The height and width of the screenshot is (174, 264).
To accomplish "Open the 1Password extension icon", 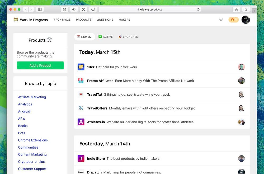I will tap(83, 10).
